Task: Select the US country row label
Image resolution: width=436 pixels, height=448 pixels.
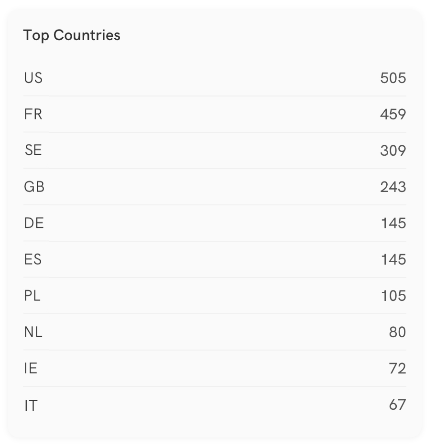Action: click(x=33, y=77)
